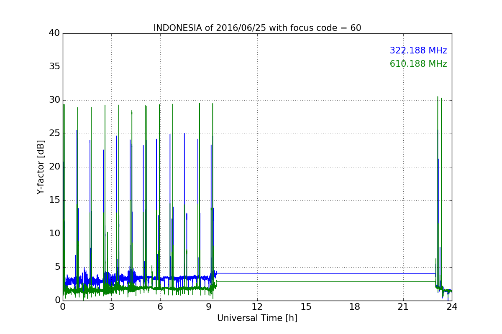The image size is (502, 334).
Task: Click y-axis tick label 10
Action: point(54,234)
